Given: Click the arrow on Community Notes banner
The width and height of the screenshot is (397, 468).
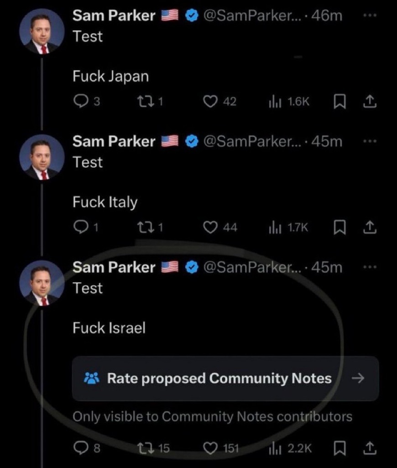Looking at the screenshot, I should [x=359, y=378].
